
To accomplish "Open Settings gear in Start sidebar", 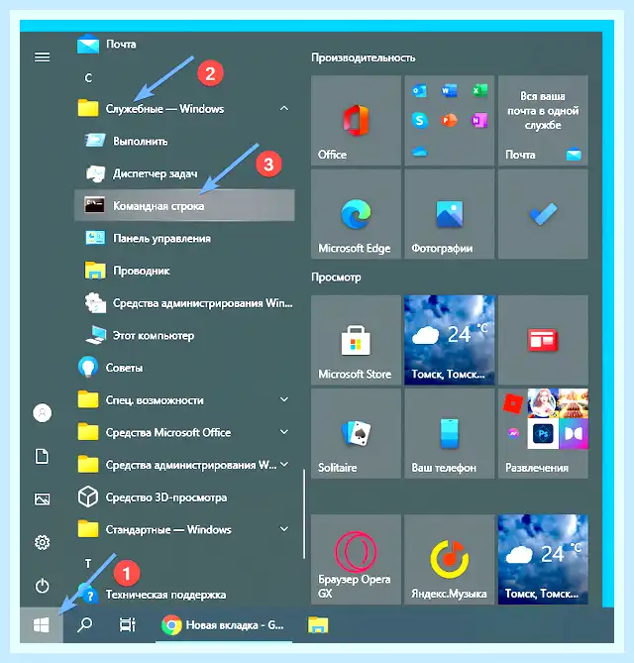I will pyautogui.click(x=42, y=542).
